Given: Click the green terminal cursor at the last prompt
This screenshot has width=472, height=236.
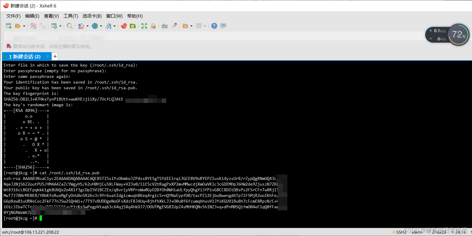Looking at the screenshot, I should click(x=41, y=218).
